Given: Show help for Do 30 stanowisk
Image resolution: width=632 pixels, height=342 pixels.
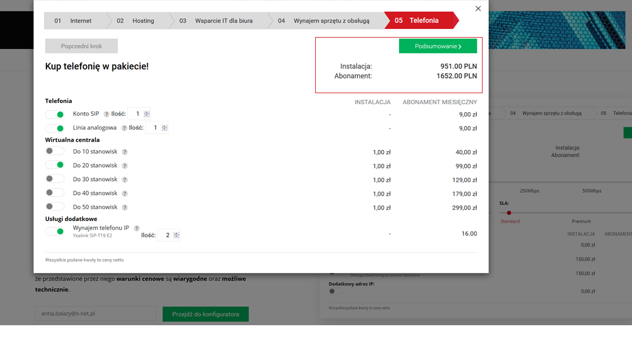Looking at the screenshot, I should [125, 179].
